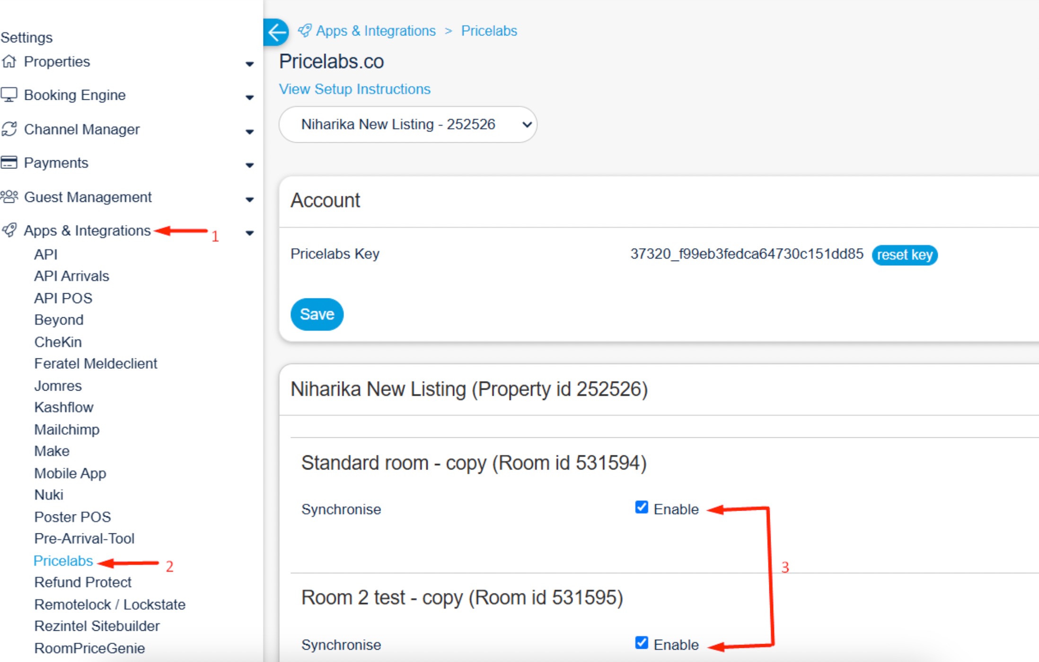Open the Nuki integration
Image resolution: width=1039 pixels, height=662 pixels.
point(49,495)
